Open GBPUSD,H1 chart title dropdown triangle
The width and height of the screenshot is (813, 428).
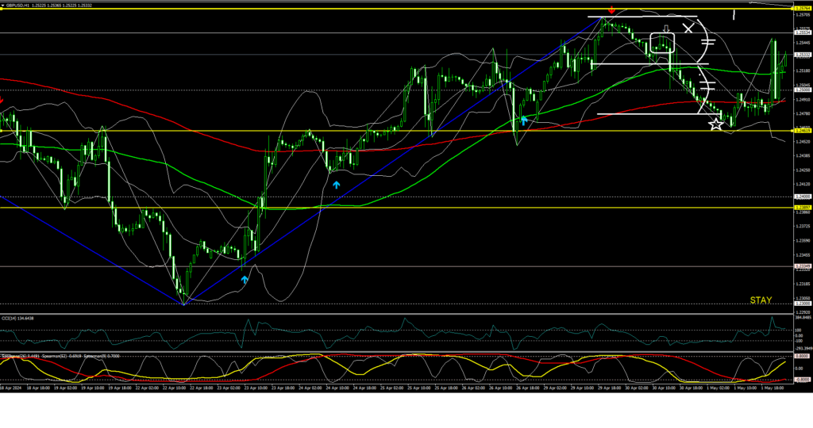tap(4, 4)
